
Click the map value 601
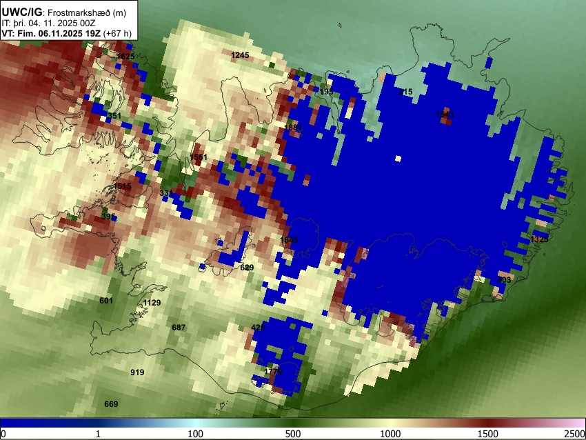[x=106, y=301]
